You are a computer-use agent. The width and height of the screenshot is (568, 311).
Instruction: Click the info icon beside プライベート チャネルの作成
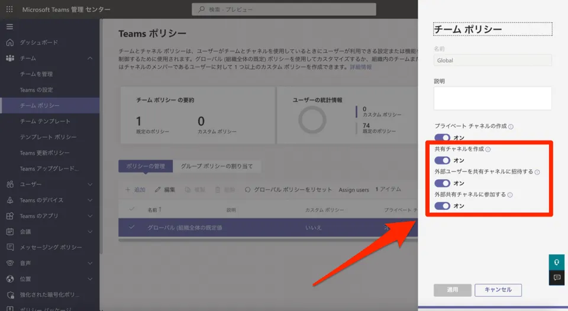tap(511, 127)
